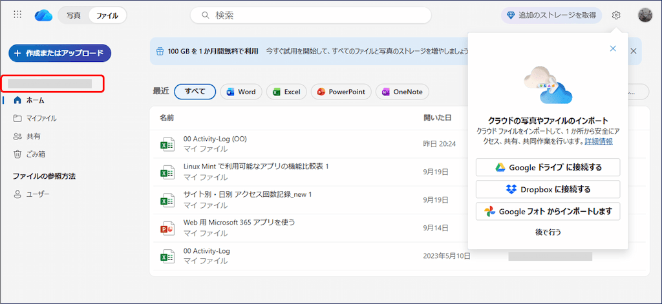Click the Dropbox logo icon
Viewport: 662px width, 304px height.
pyautogui.click(x=511, y=189)
